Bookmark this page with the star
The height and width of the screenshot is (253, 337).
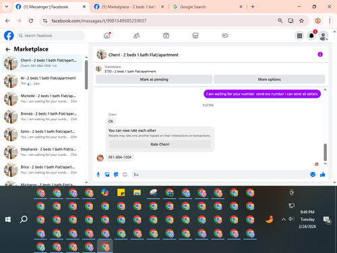point(301,21)
